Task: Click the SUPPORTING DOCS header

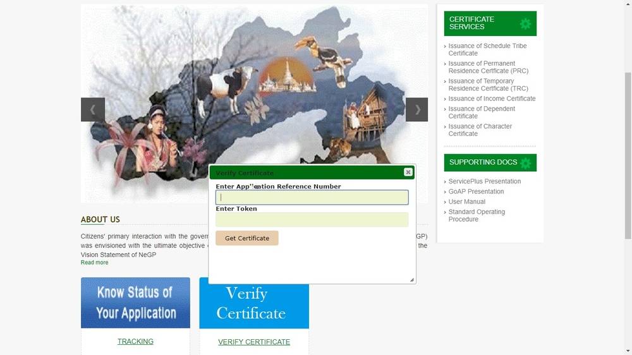Action: pos(490,162)
